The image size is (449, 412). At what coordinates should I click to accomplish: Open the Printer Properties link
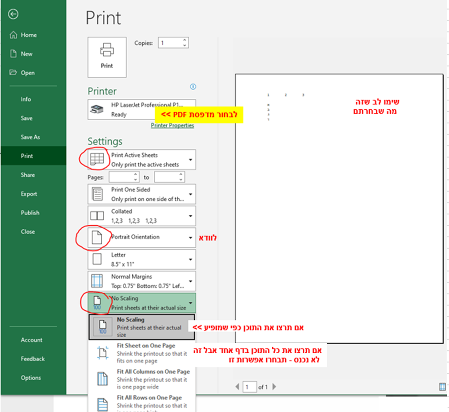[172, 125]
